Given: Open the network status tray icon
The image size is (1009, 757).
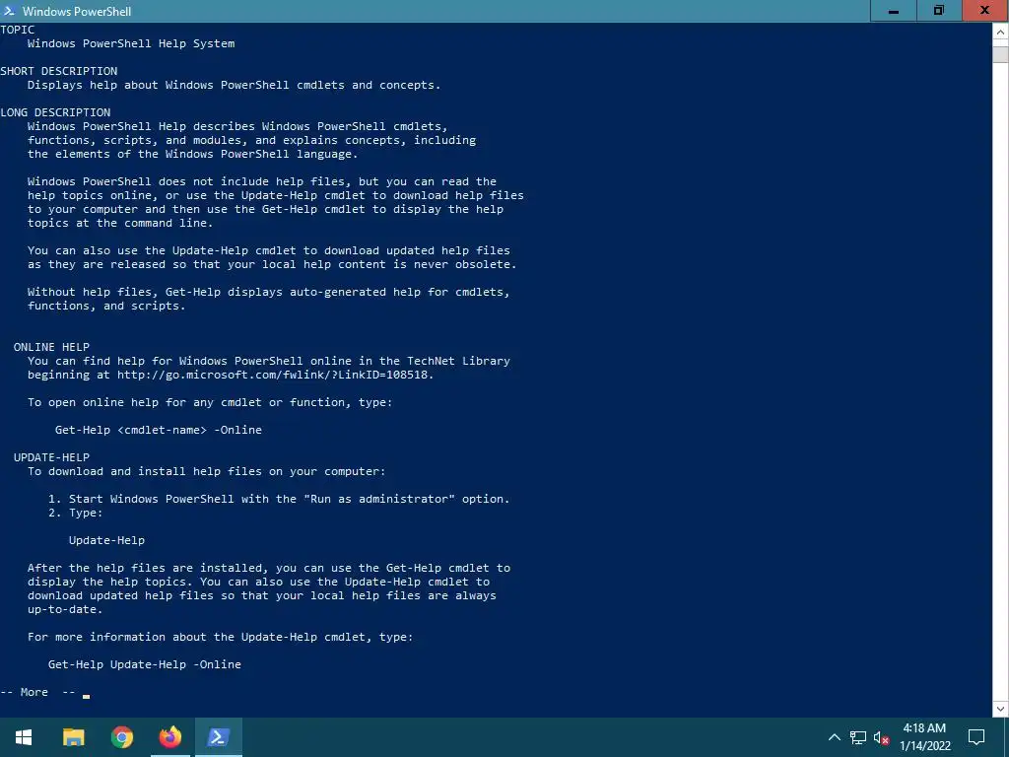Looking at the screenshot, I should coord(858,737).
